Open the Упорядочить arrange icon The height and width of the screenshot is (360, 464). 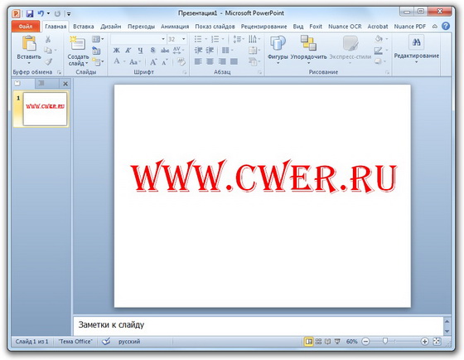pos(308,43)
